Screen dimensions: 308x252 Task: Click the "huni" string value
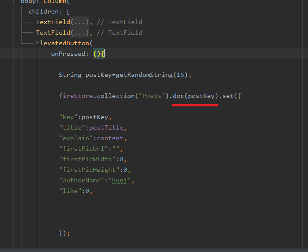120,181
